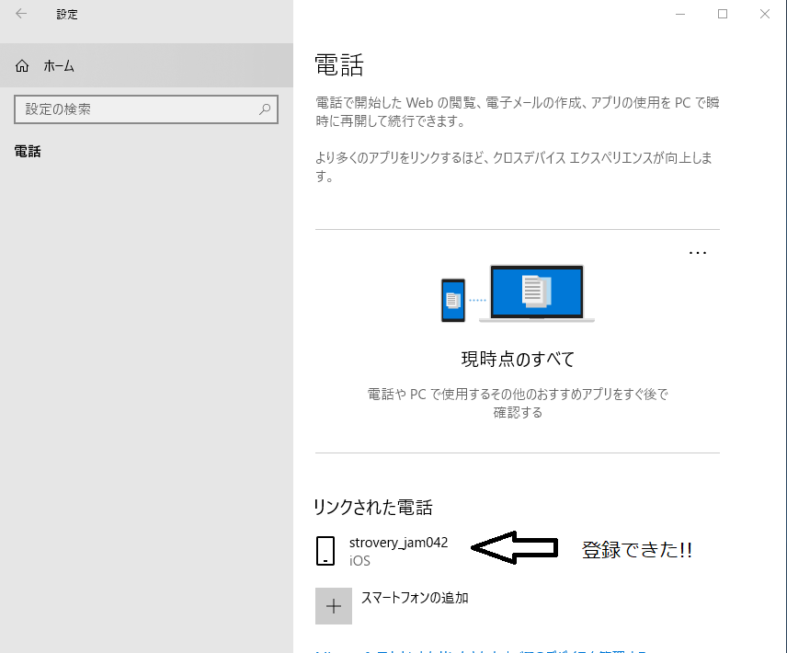
Task: Minimize the settings window
Action: click(x=680, y=14)
